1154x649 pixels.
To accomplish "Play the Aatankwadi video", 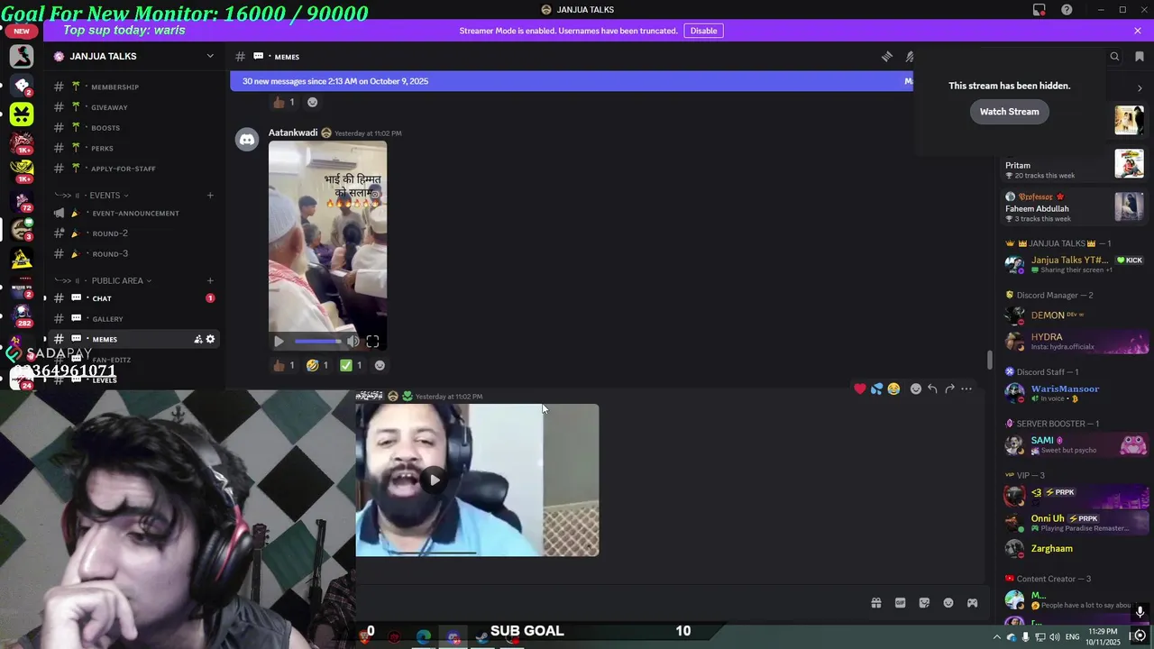I will pyautogui.click(x=279, y=341).
